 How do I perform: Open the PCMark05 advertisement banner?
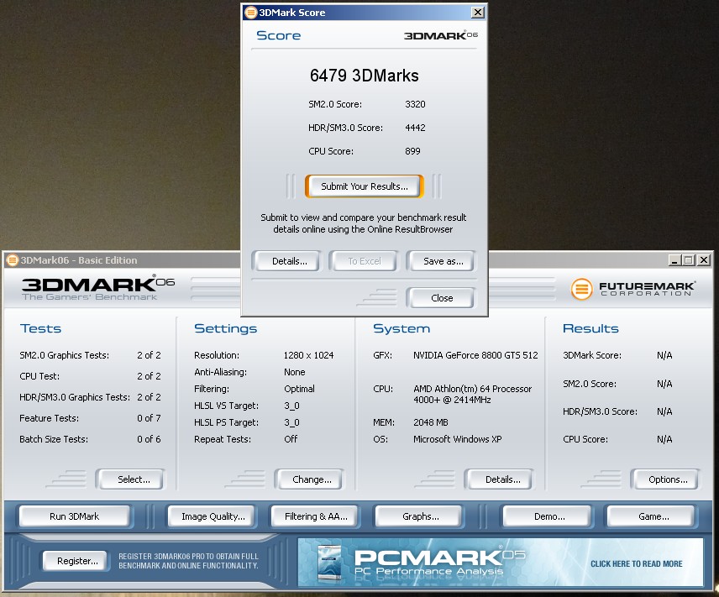click(x=501, y=563)
